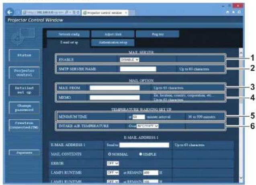
Task: Click the refresh icon in address bar
Action: click(x=78, y=12)
